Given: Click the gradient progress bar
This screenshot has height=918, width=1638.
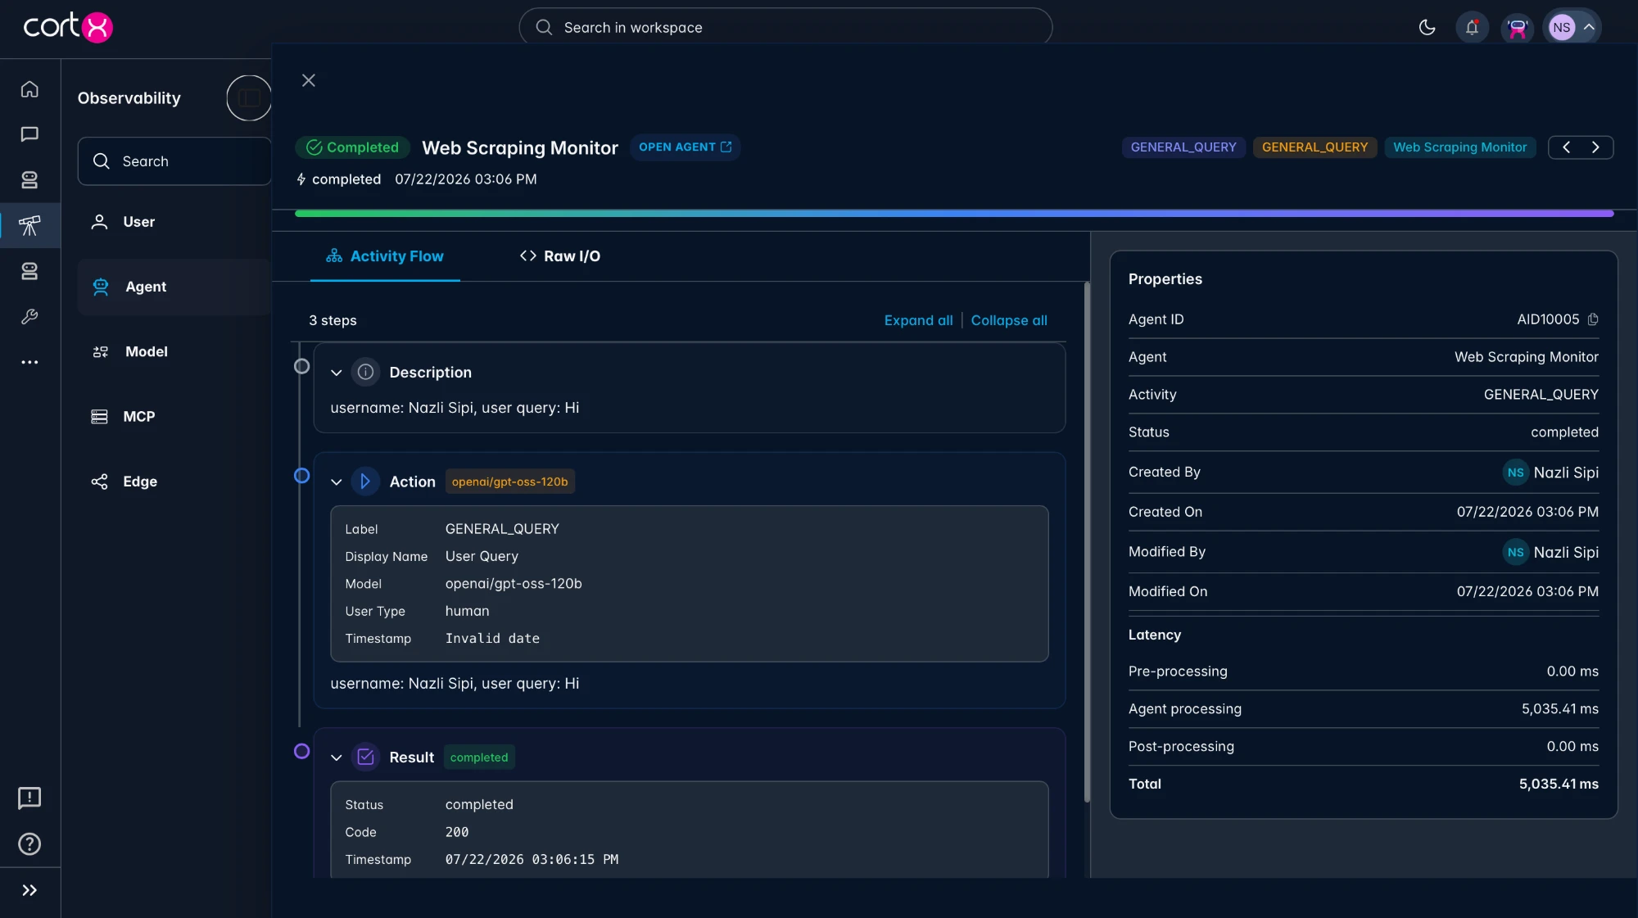Looking at the screenshot, I should point(954,213).
